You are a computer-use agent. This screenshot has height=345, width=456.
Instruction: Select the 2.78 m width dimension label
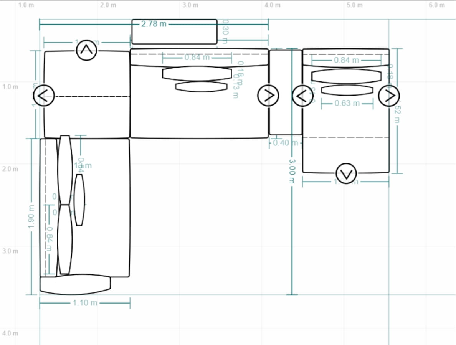pos(154,24)
